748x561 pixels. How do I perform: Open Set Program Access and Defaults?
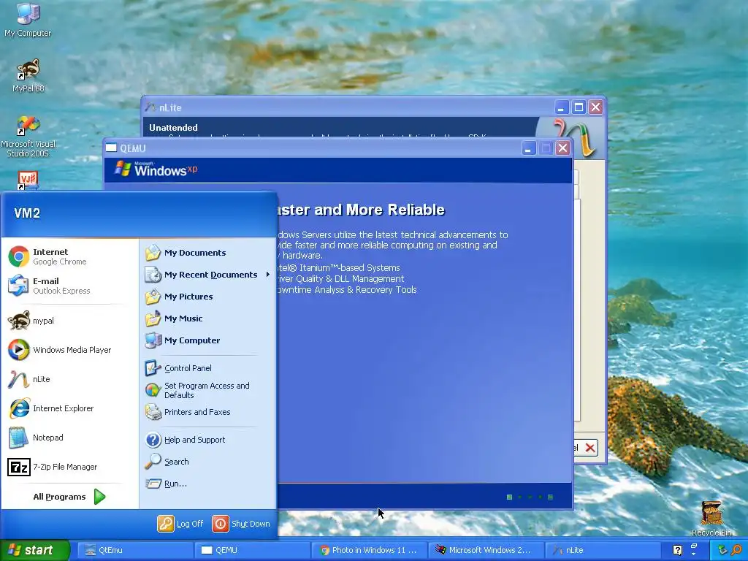click(207, 390)
